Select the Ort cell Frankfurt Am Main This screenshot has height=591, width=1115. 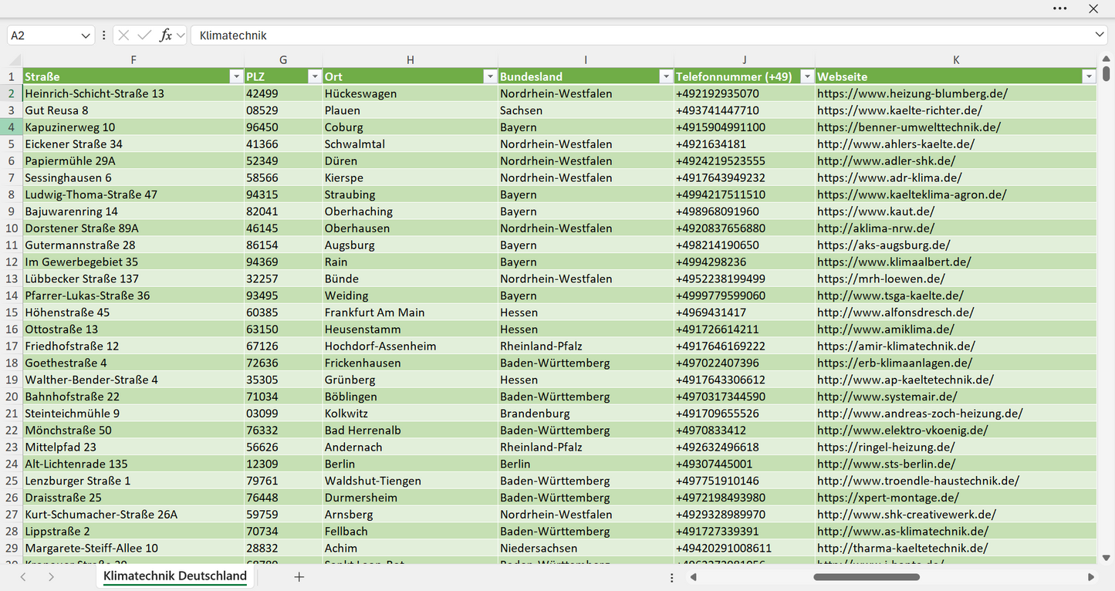coord(411,312)
